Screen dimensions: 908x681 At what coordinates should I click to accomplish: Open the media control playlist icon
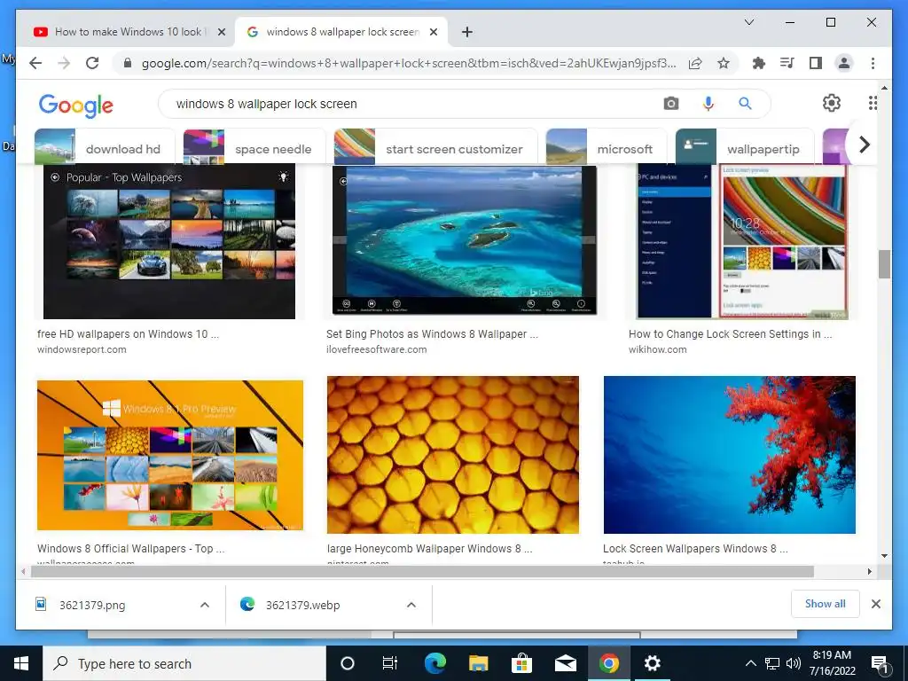click(x=787, y=63)
